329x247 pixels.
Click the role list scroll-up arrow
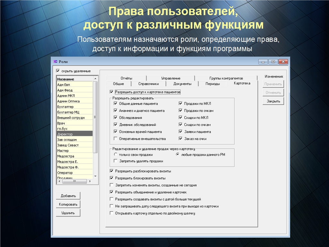95,78
